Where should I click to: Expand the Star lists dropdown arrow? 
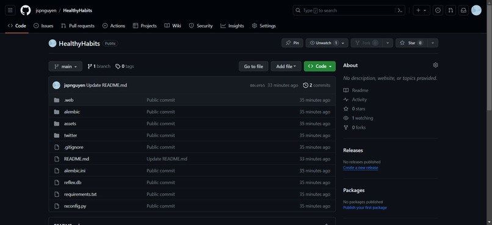(433, 43)
